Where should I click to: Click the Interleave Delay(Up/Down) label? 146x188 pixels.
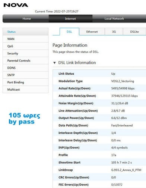78,140
